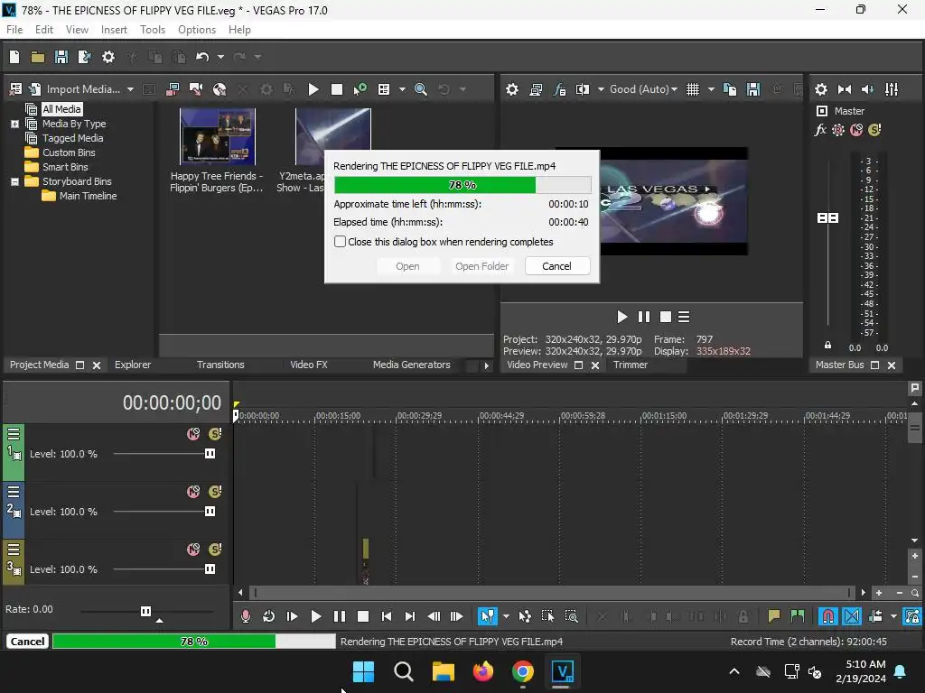925x693 pixels.
Task: Toggle Enable Snapping magnet icon
Action: pos(828,616)
